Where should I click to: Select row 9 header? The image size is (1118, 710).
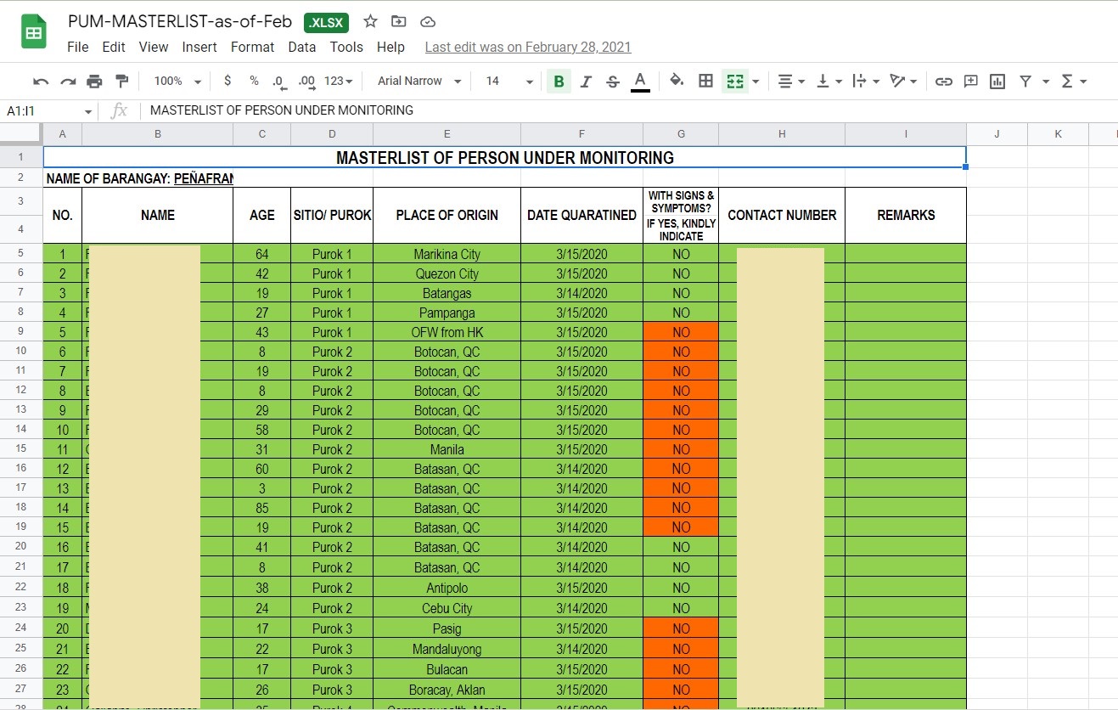(21, 332)
